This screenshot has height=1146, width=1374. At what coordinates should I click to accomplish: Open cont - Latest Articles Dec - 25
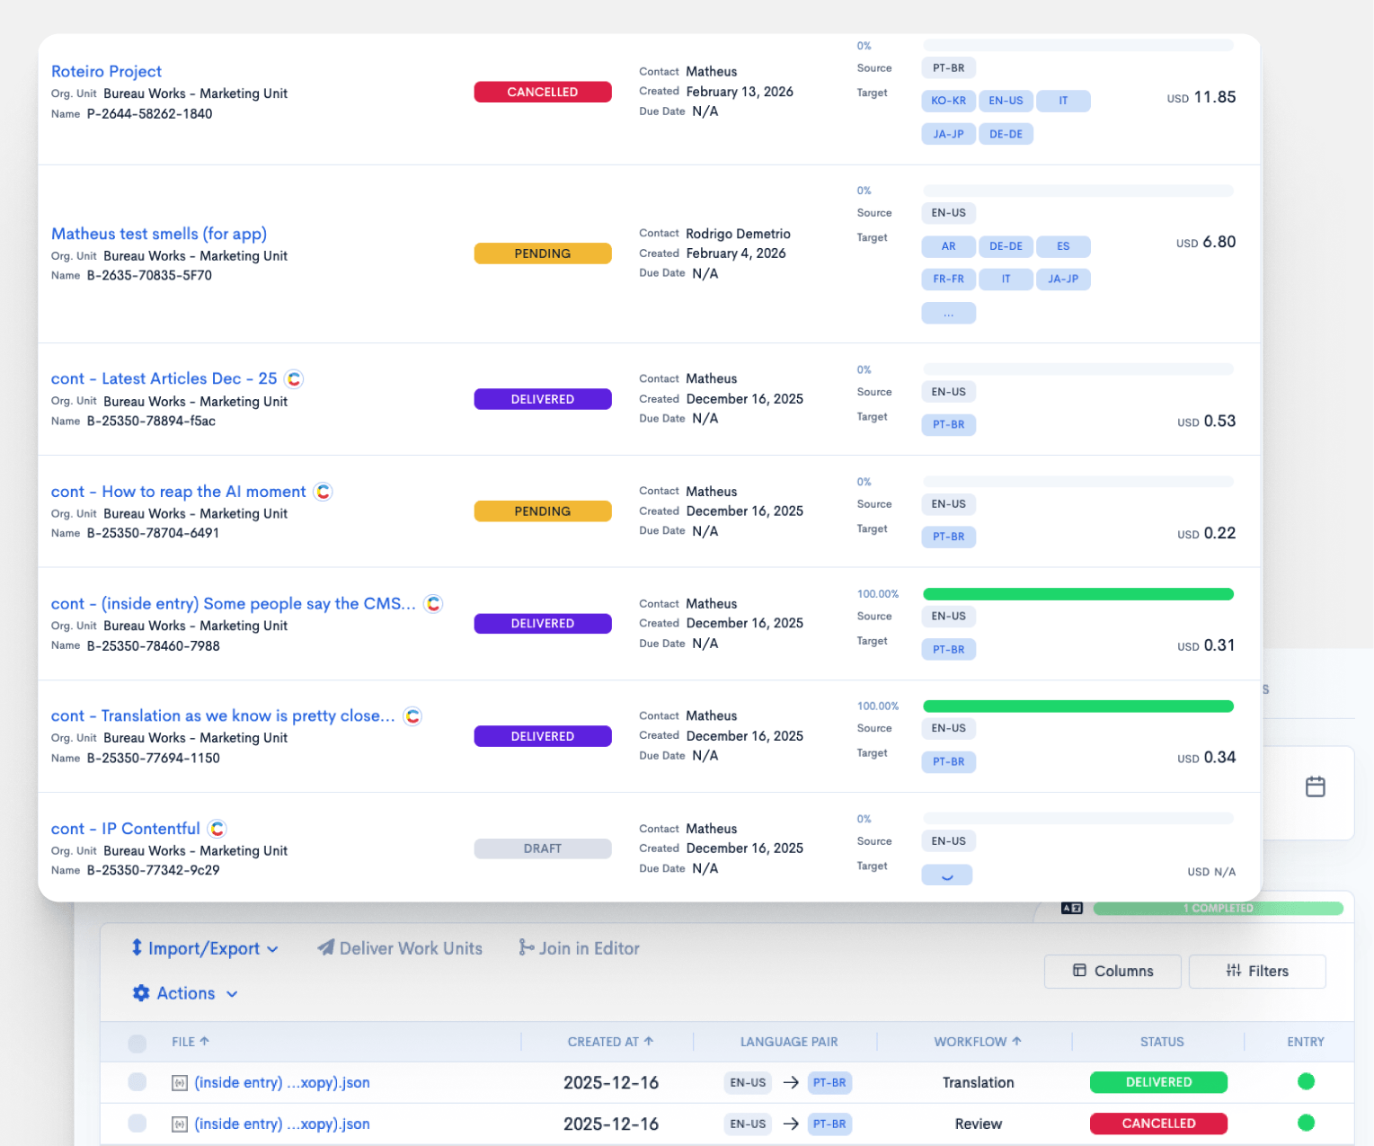[x=164, y=378]
